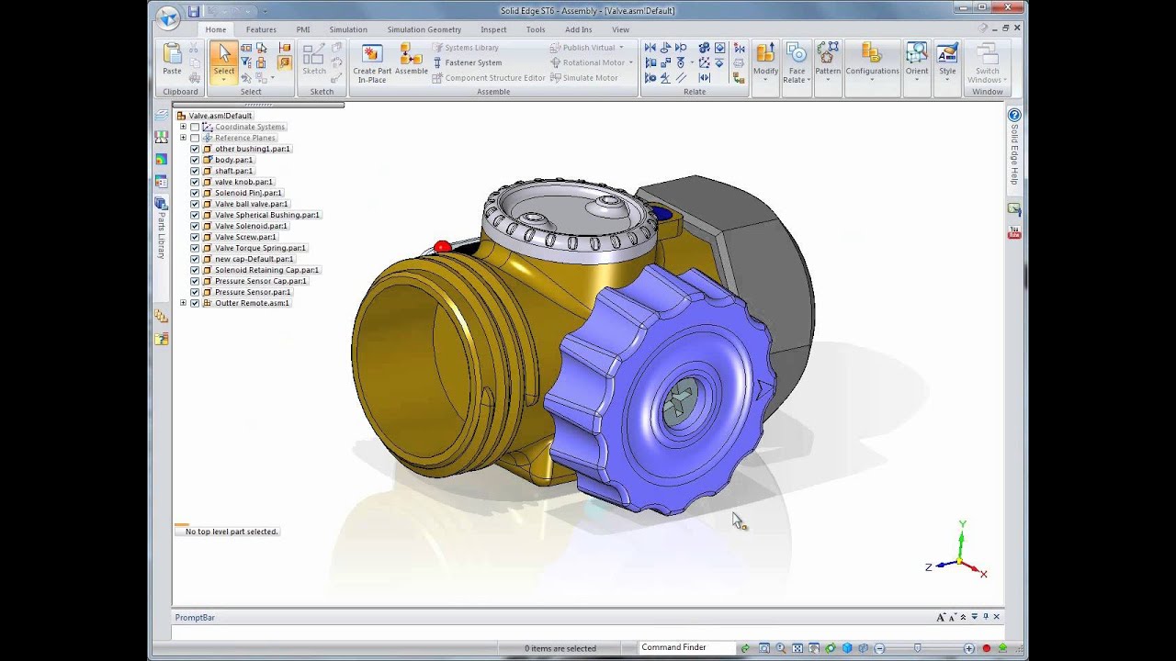Click the status bar zoom slider handle

(917, 648)
